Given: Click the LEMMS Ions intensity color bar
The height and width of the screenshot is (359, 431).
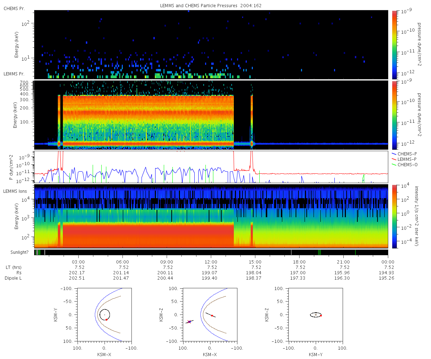Looking at the screenshot, I should 394,216.
